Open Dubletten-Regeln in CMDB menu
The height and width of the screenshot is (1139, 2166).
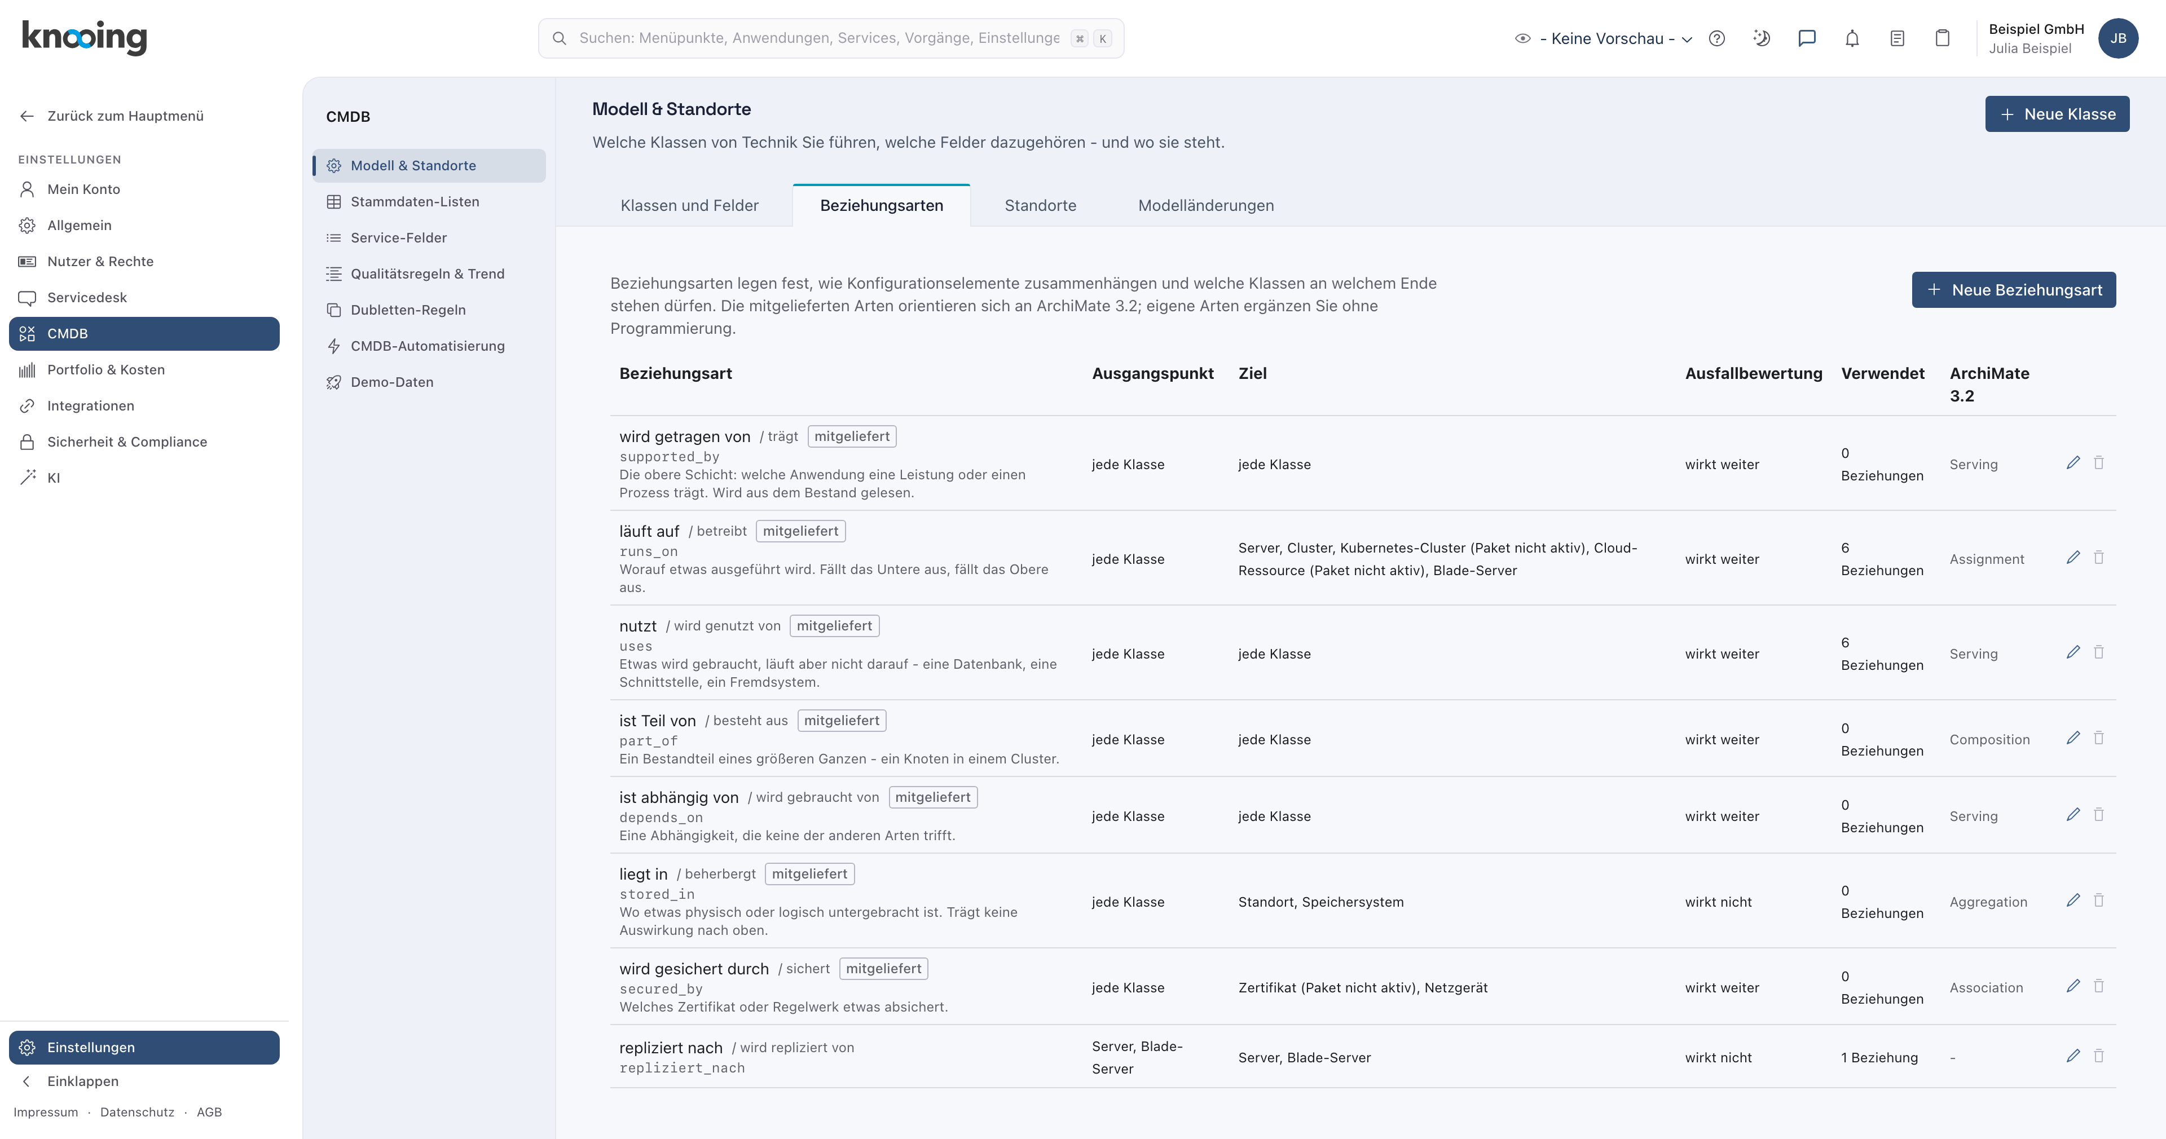tap(429, 310)
